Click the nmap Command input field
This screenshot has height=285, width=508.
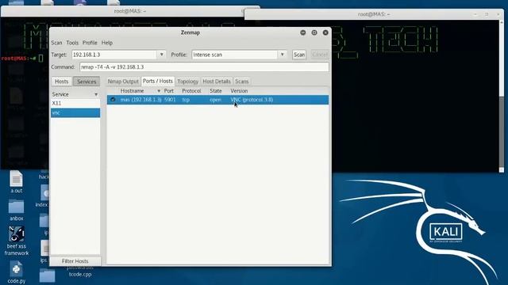204,66
